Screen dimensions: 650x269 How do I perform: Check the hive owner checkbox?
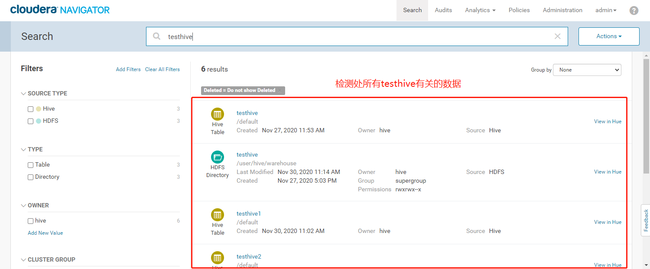(30, 221)
